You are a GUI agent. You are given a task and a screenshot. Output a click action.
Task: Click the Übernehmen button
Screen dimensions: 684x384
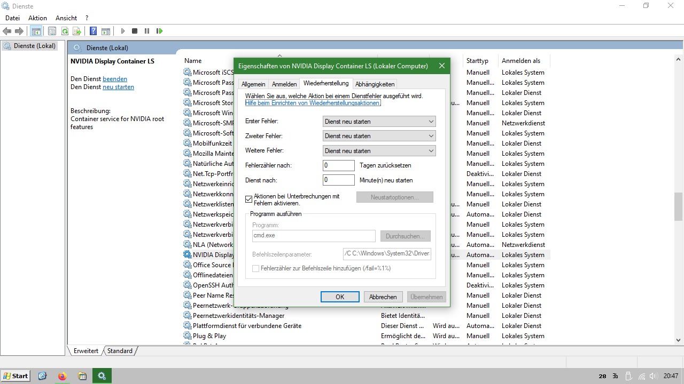coord(426,297)
